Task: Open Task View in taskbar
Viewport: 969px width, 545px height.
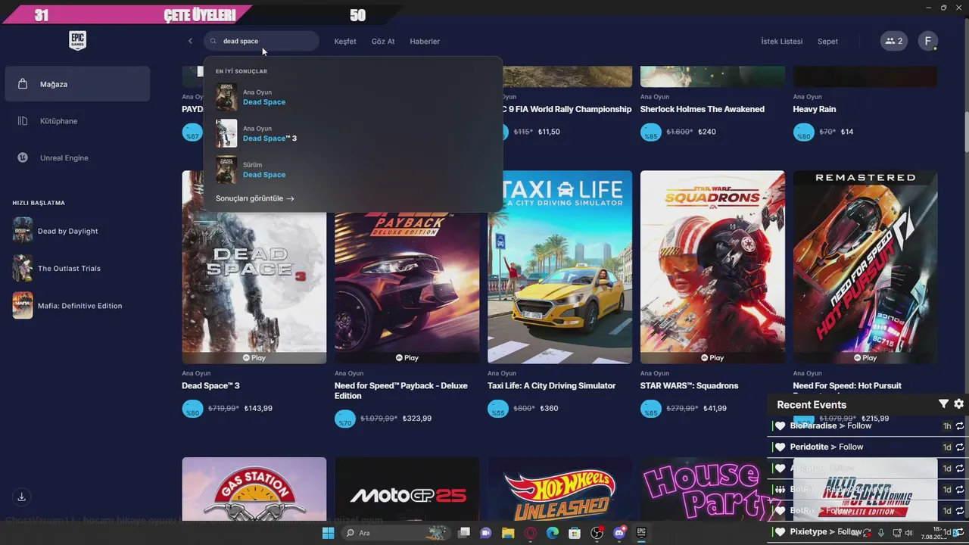Action: pyautogui.click(x=464, y=533)
